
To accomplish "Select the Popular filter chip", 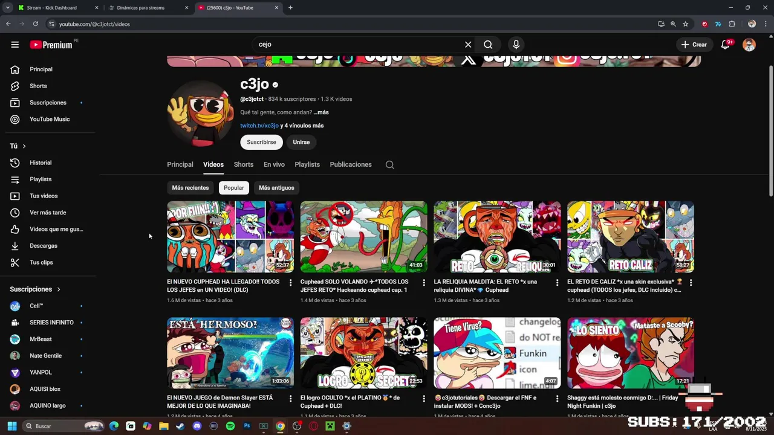I will pyautogui.click(x=234, y=188).
